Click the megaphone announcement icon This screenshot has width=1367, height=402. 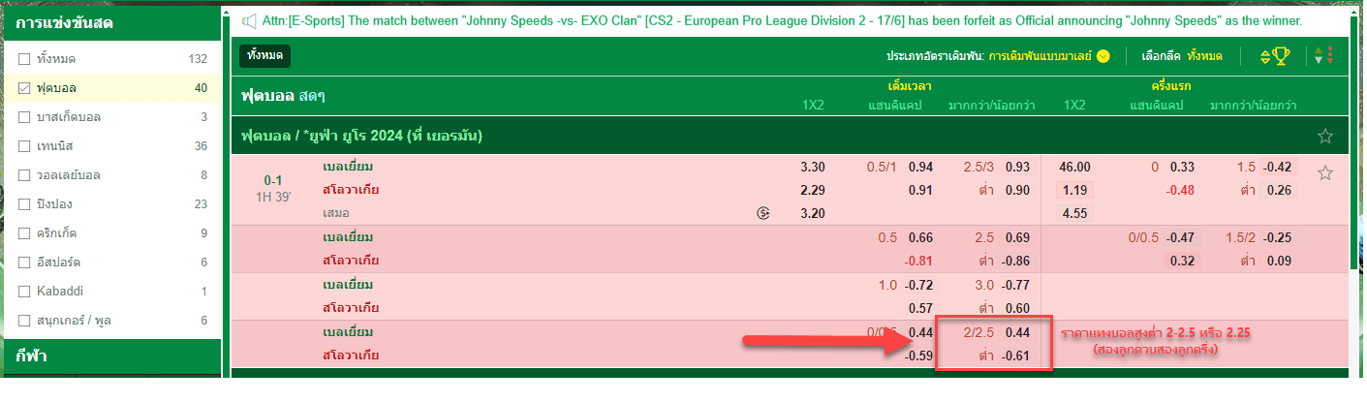coord(249,20)
